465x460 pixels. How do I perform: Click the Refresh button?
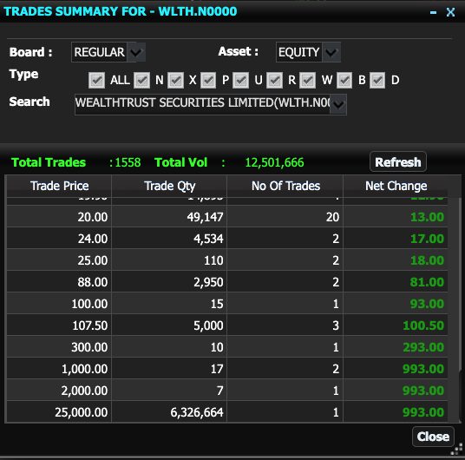pos(398,162)
